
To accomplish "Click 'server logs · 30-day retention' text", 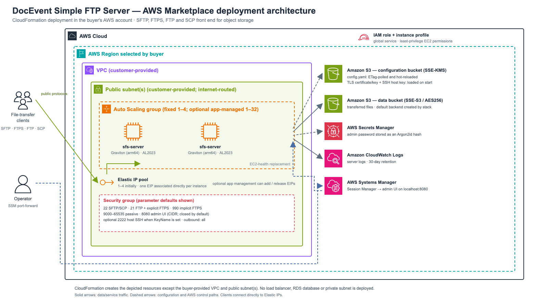I will (371, 162).
